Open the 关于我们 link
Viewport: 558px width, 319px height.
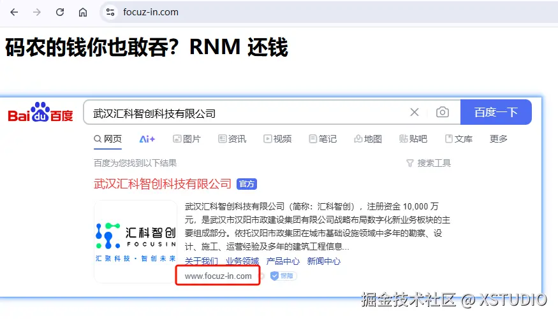pyautogui.click(x=202, y=261)
